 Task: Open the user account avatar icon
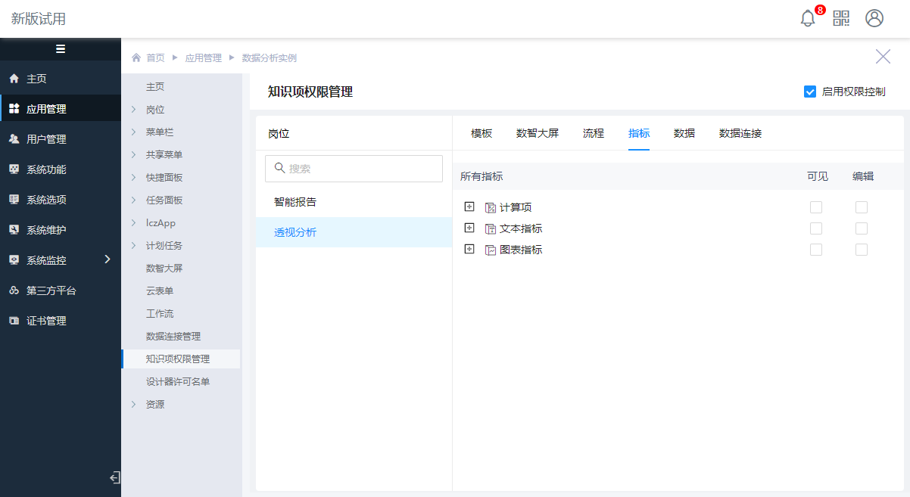tap(874, 18)
